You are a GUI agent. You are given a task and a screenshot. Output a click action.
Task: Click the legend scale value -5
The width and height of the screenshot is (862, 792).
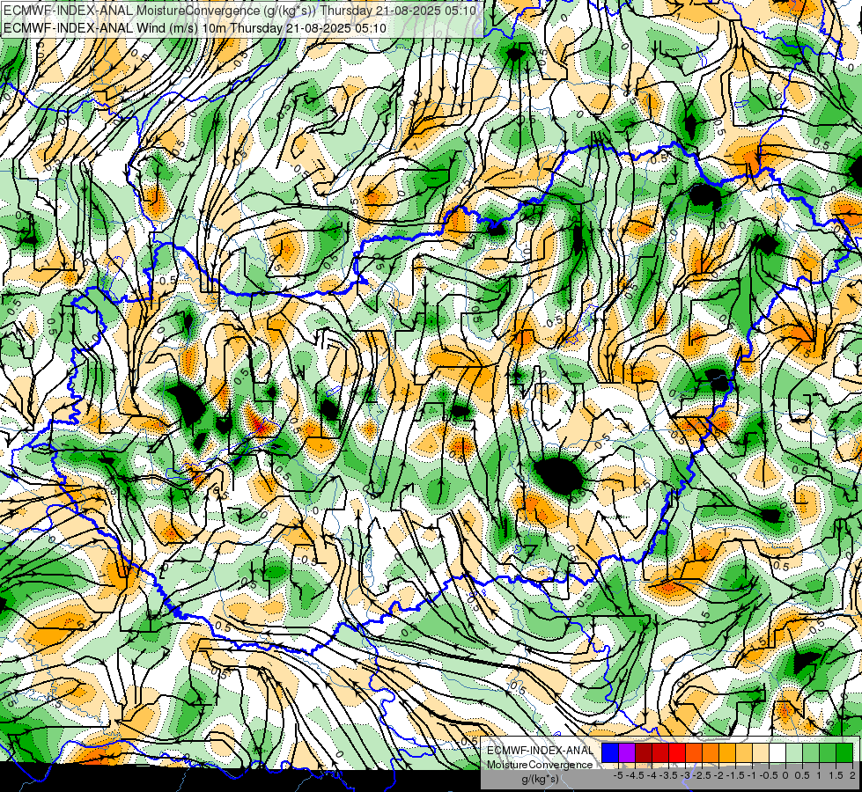(x=618, y=775)
